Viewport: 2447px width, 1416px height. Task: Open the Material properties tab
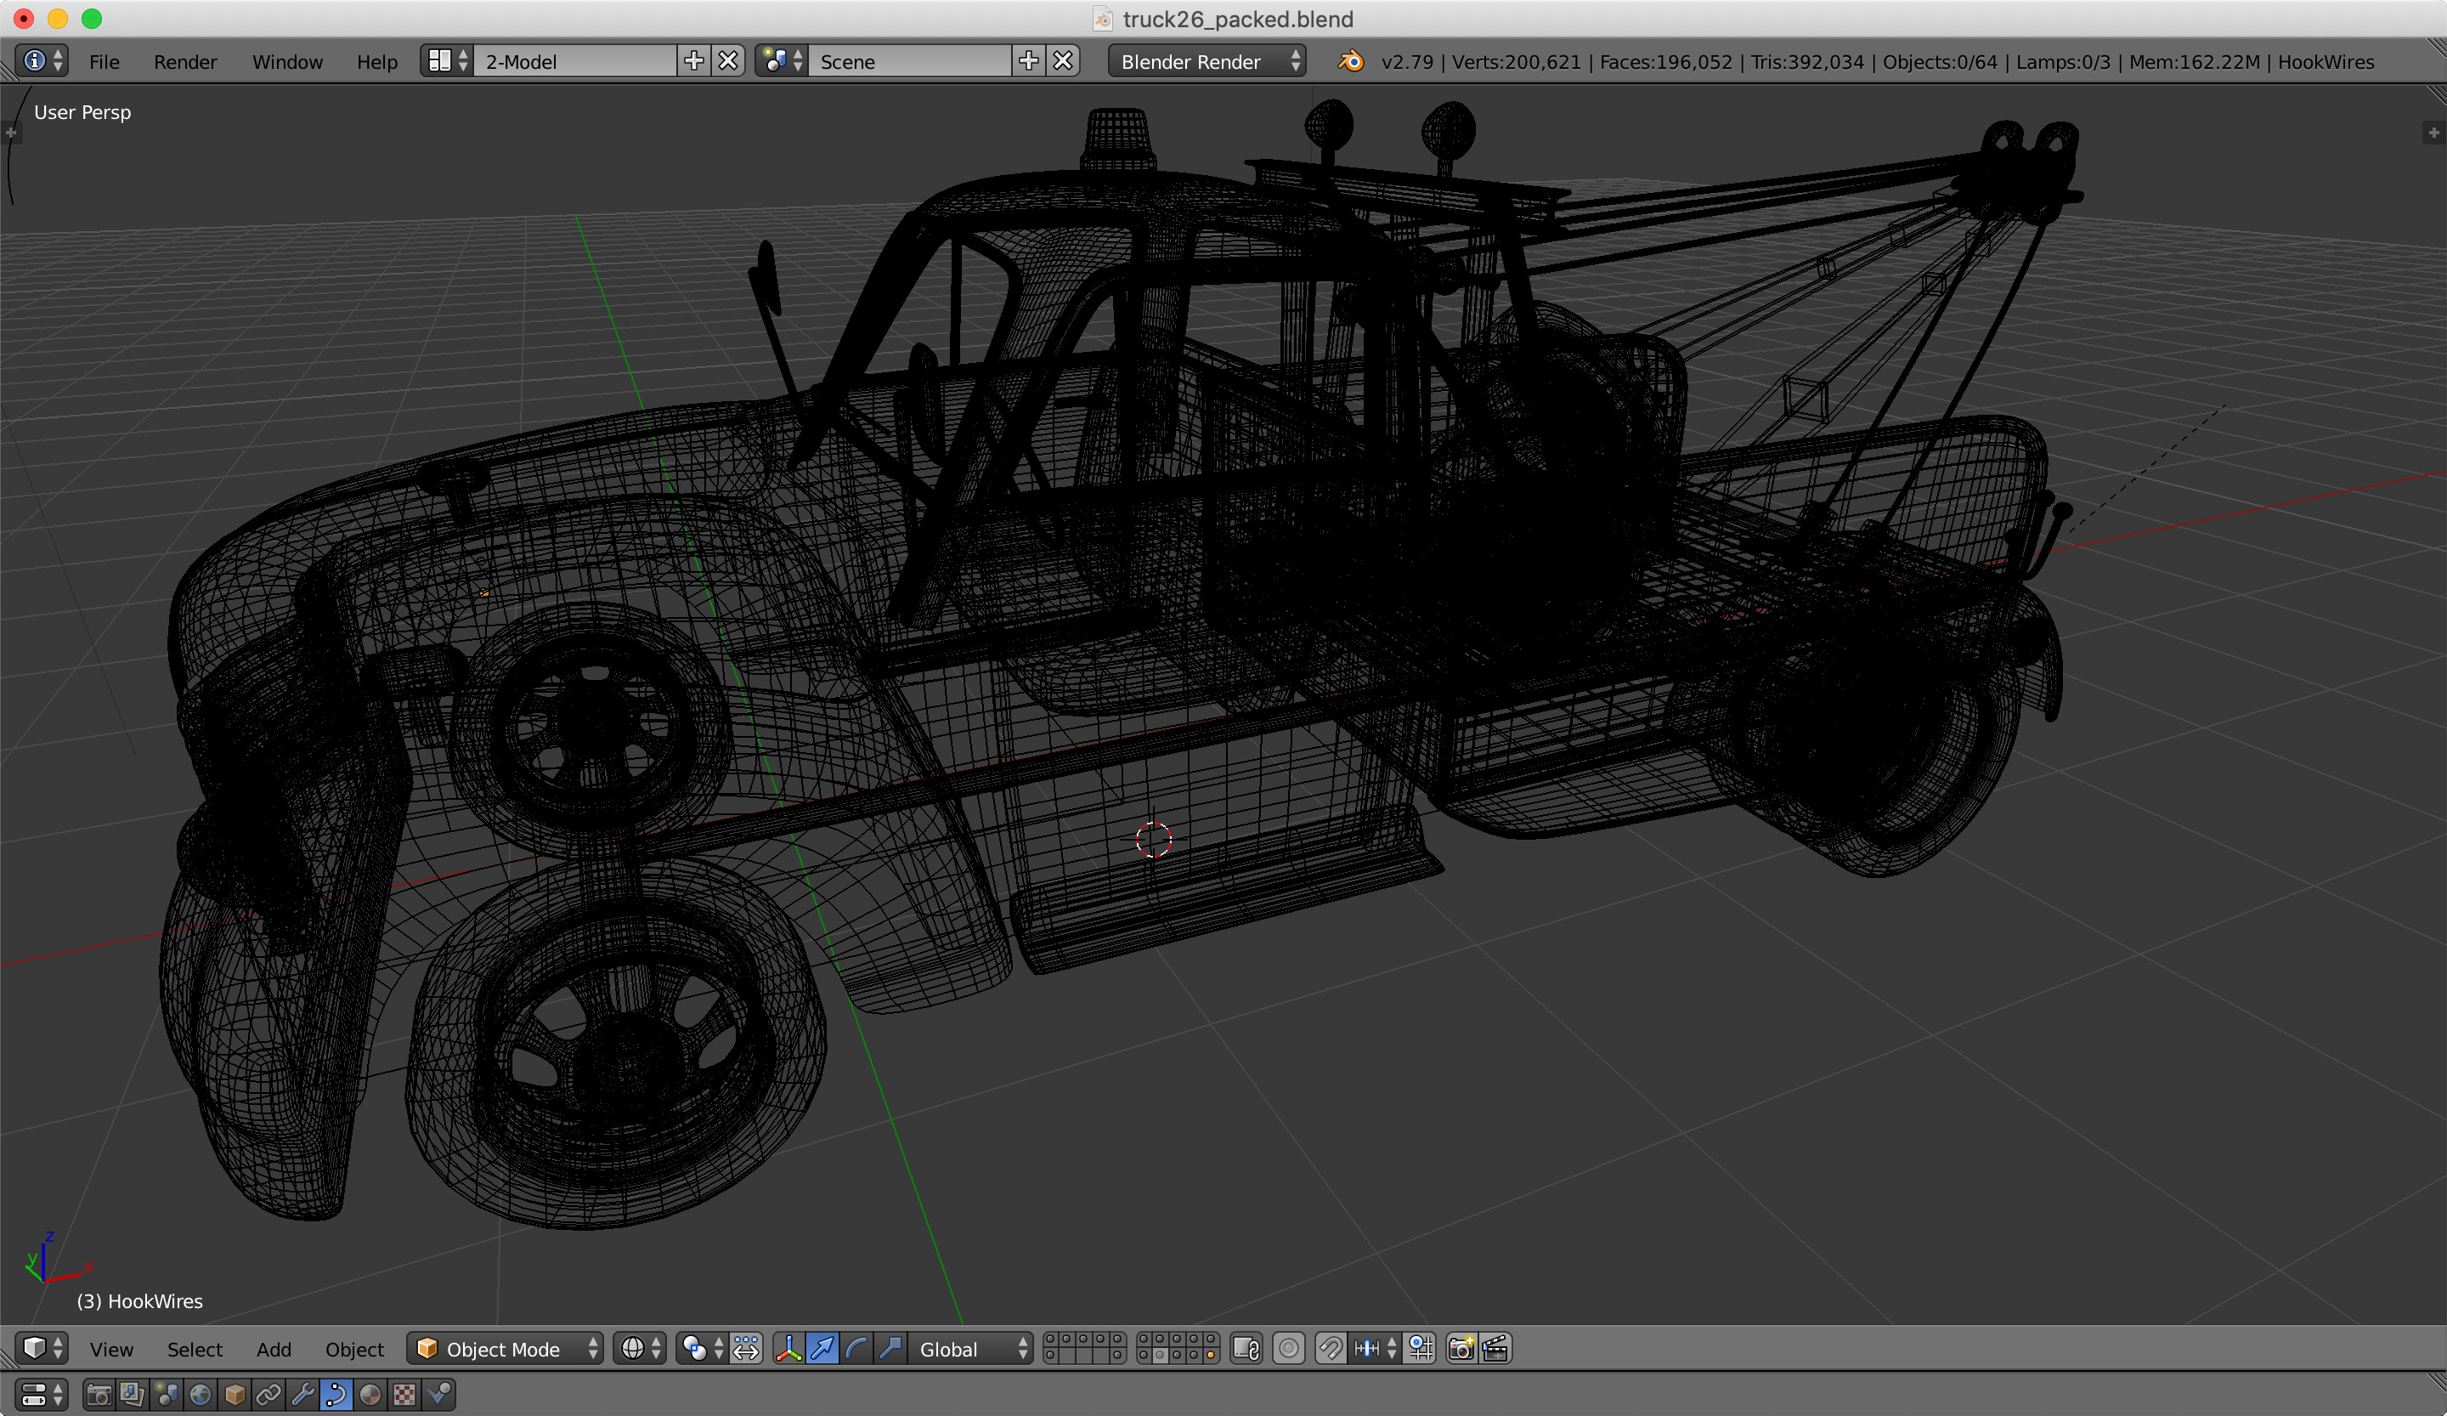click(x=370, y=1396)
